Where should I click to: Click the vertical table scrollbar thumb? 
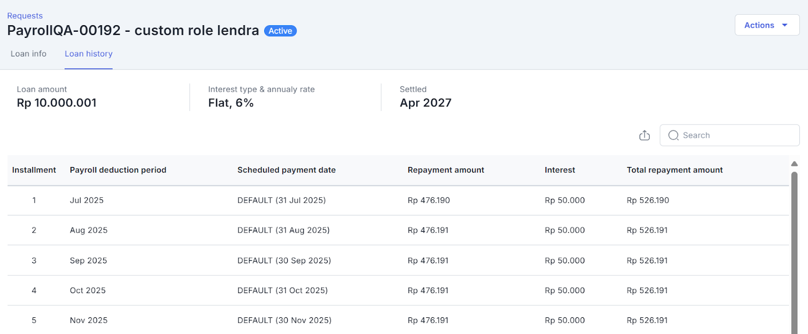pos(794,252)
